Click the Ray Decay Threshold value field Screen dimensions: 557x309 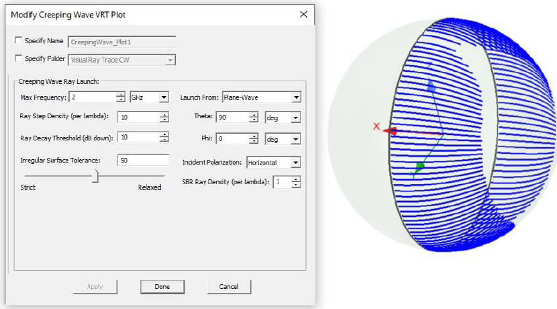pos(139,137)
